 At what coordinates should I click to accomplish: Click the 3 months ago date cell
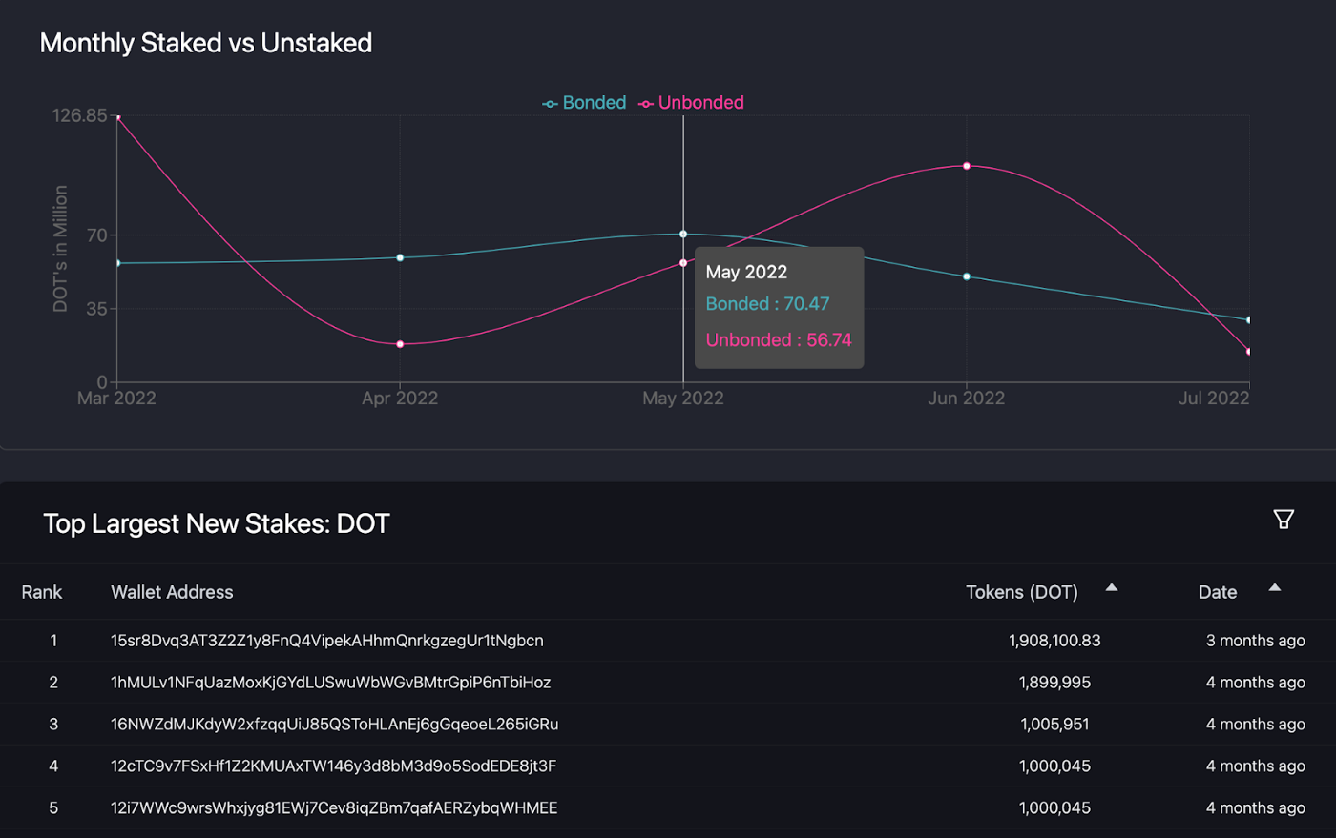coord(1255,641)
